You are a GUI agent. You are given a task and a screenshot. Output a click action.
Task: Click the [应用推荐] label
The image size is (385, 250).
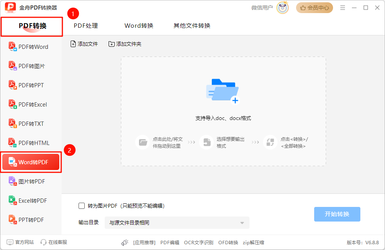click(x=144, y=242)
